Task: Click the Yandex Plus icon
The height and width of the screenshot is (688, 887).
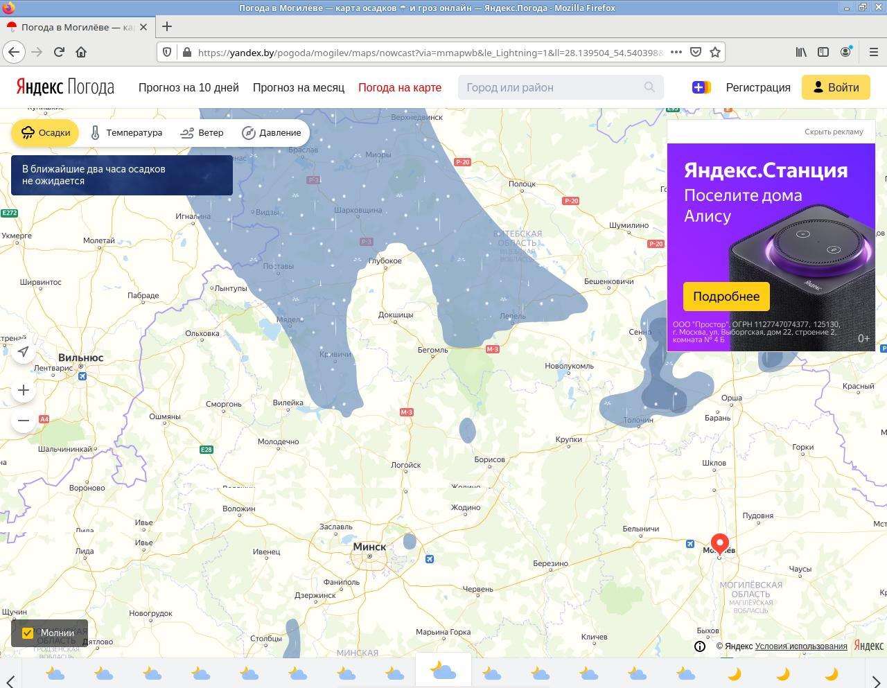Action: pyautogui.click(x=701, y=87)
